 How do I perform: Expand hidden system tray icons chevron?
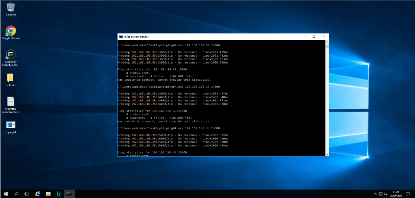pos(375,194)
